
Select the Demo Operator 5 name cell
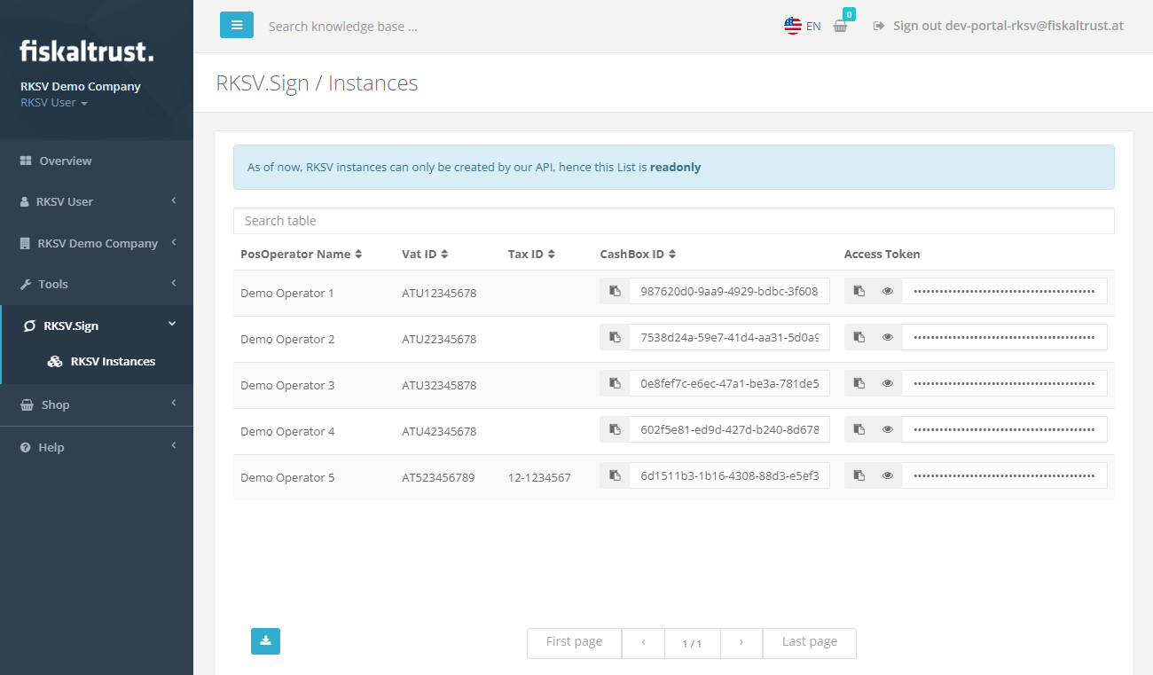[x=287, y=477]
